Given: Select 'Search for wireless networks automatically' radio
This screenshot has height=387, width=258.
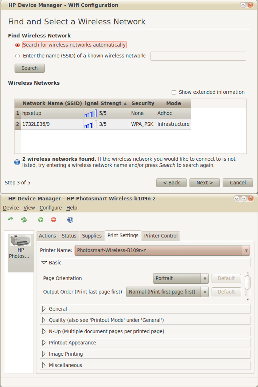Looking at the screenshot, I should point(17,45).
